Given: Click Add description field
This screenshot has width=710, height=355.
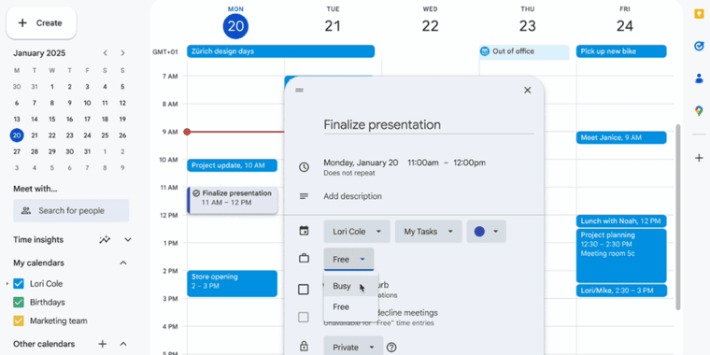Looking at the screenshot, I should click(x=353, y=196).
